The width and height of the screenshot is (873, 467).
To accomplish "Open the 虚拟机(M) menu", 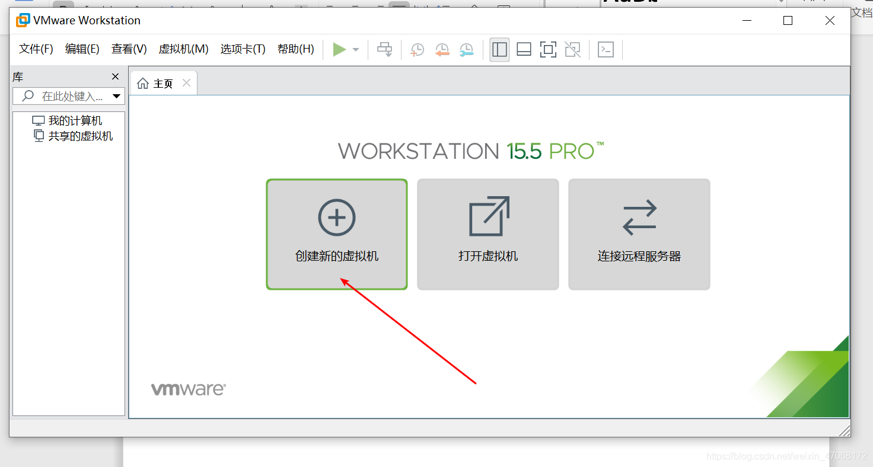I will click(184, 49).
